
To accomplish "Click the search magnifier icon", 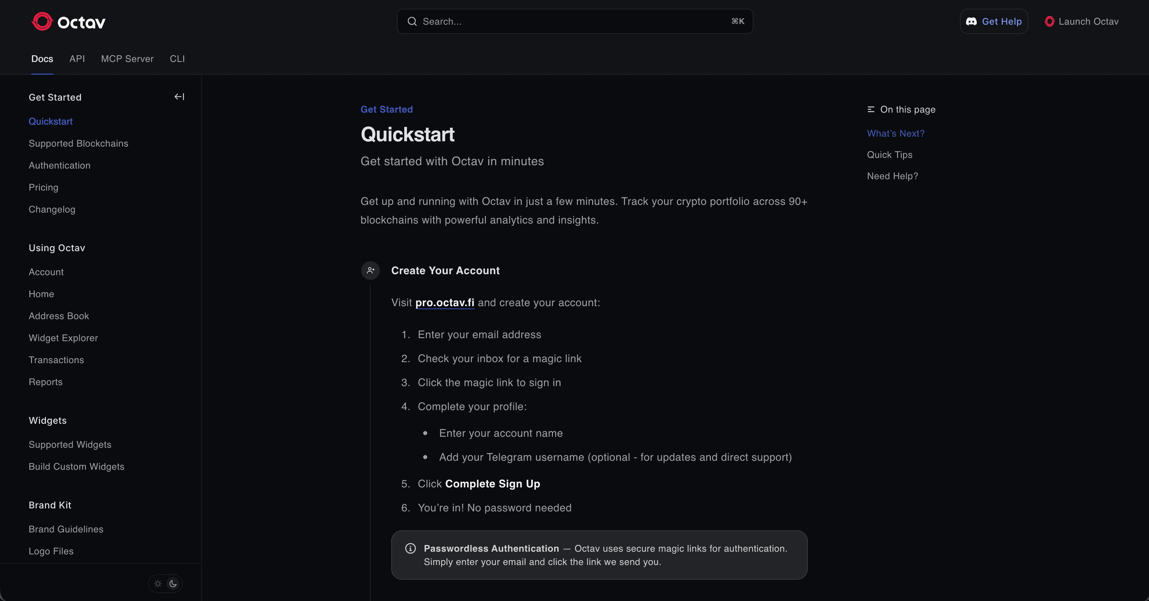I will point(412,21).
